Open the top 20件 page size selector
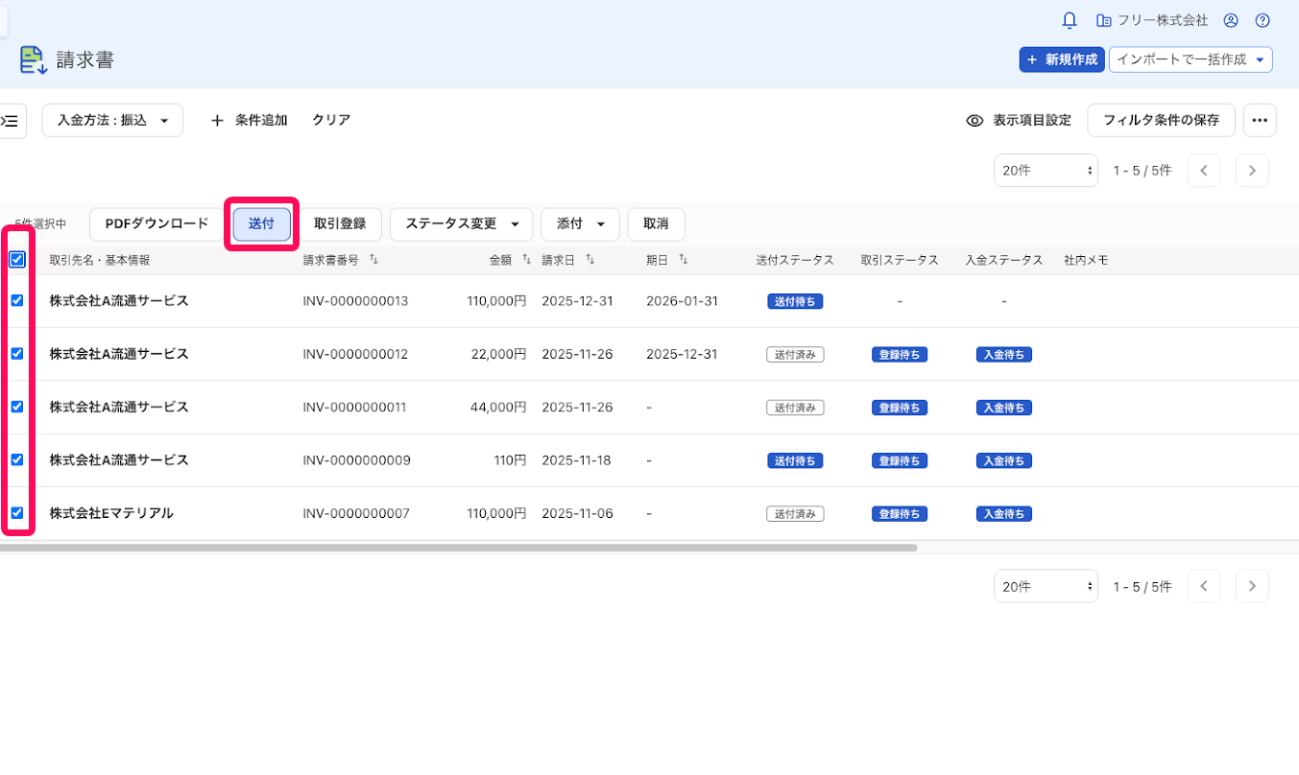Screen dimensions: 1299x775 pyautogui.click(x=1046, y=171)
